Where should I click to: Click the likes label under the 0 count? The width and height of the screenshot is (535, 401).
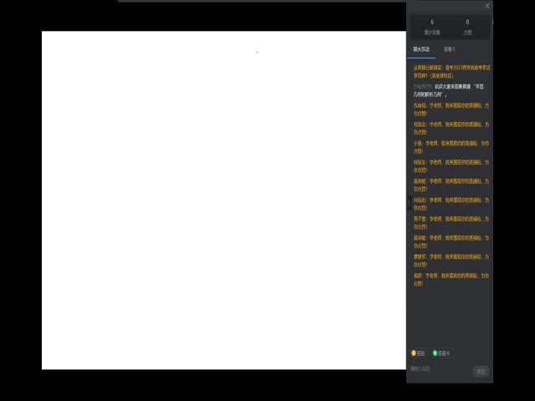tap(467, 33)
